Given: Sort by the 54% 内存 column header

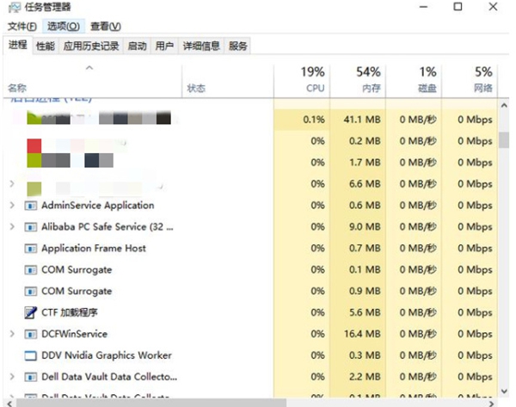Looking at the screenshot, I should tap(358, 81).
